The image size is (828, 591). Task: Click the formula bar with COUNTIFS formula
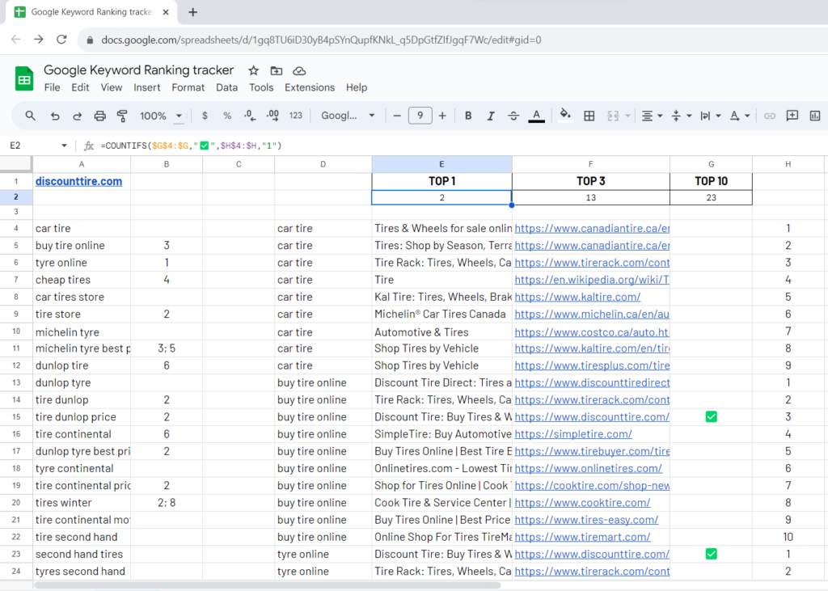click(x=191, y=146)
